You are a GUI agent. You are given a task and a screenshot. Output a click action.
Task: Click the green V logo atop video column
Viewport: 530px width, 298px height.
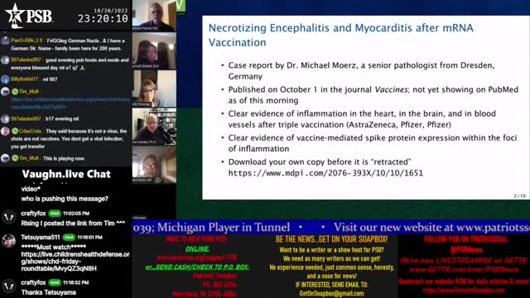[181, 6]
